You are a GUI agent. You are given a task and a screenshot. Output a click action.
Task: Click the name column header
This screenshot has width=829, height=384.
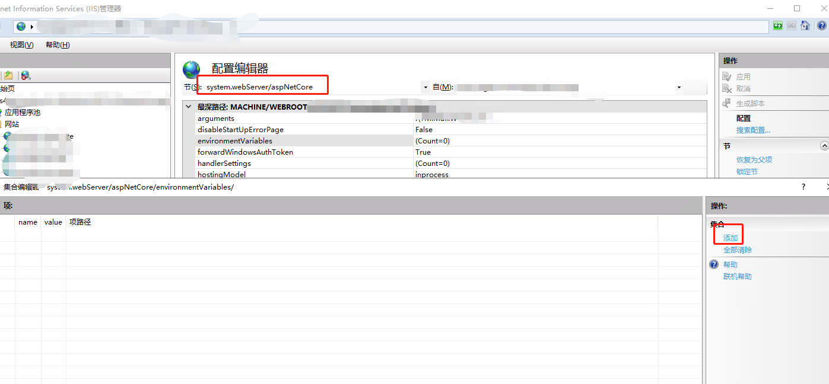pyautogui.click(x=28, y=222)
